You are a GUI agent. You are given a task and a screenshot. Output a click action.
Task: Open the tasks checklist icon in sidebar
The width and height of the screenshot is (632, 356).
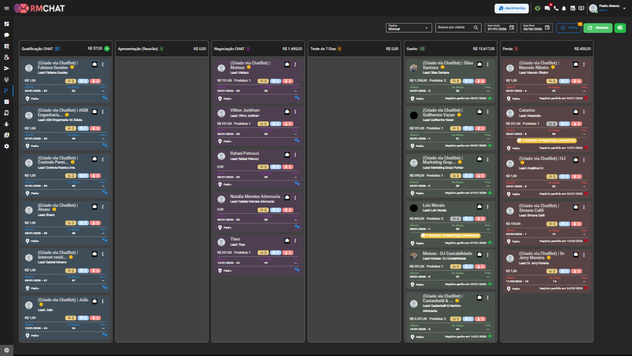point(7,102)
